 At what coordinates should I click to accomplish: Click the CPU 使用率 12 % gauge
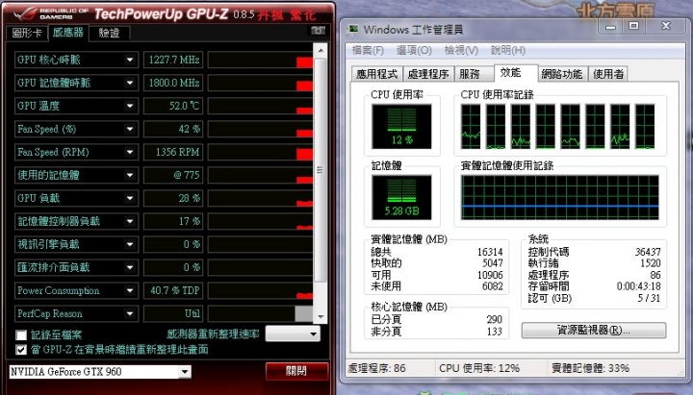[x=401, y=127]
